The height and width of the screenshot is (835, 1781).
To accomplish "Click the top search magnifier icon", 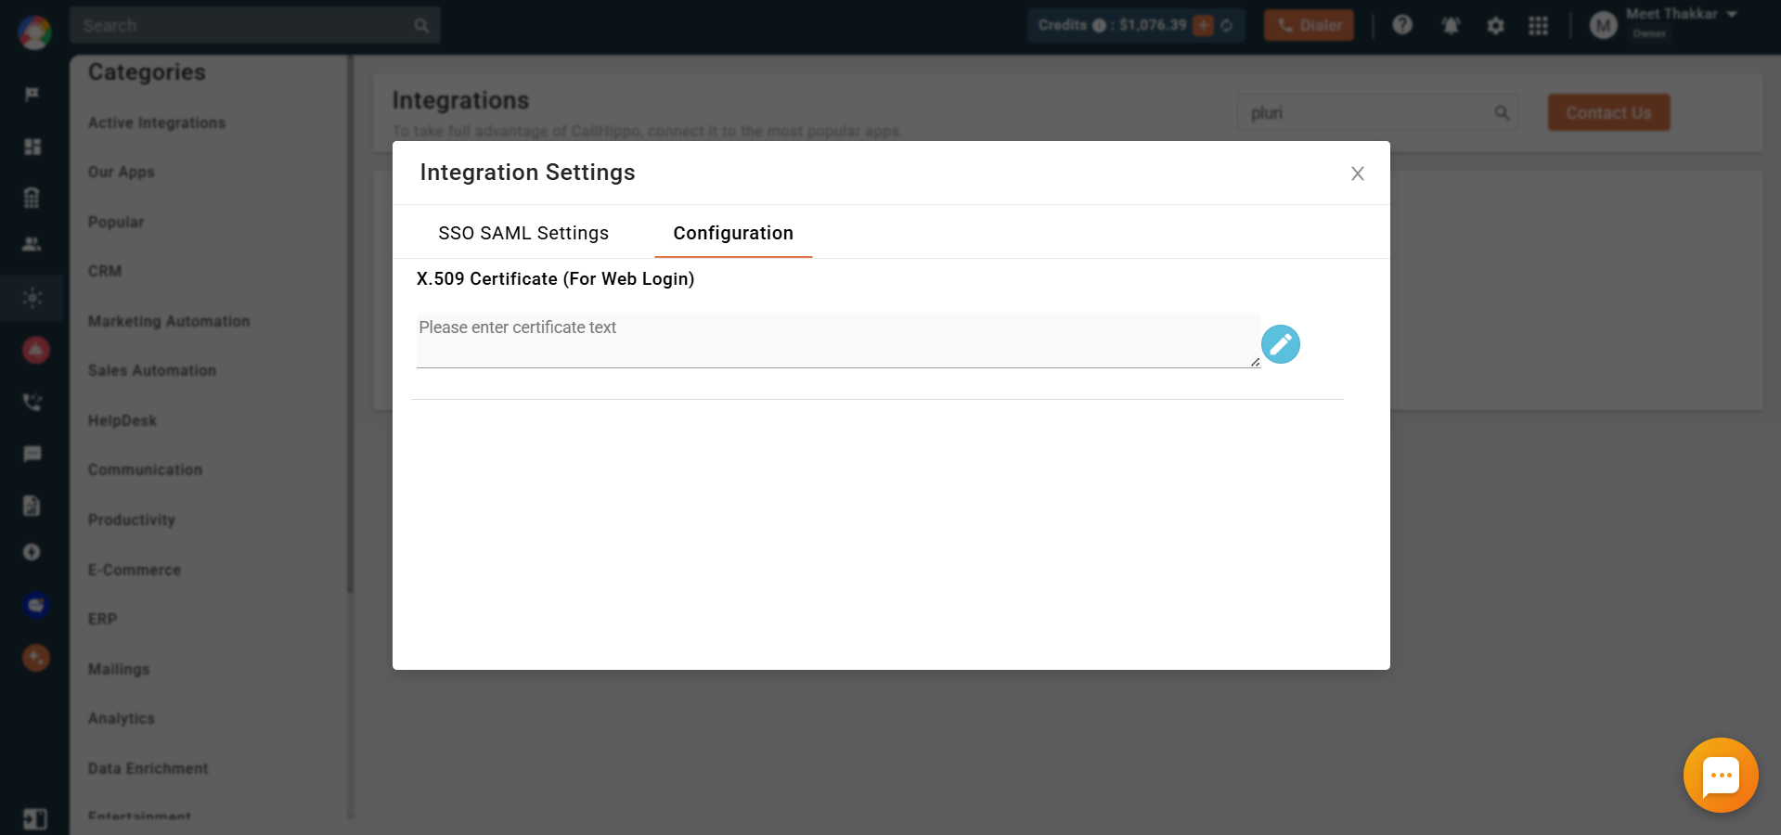I will [x=421, y=25].
